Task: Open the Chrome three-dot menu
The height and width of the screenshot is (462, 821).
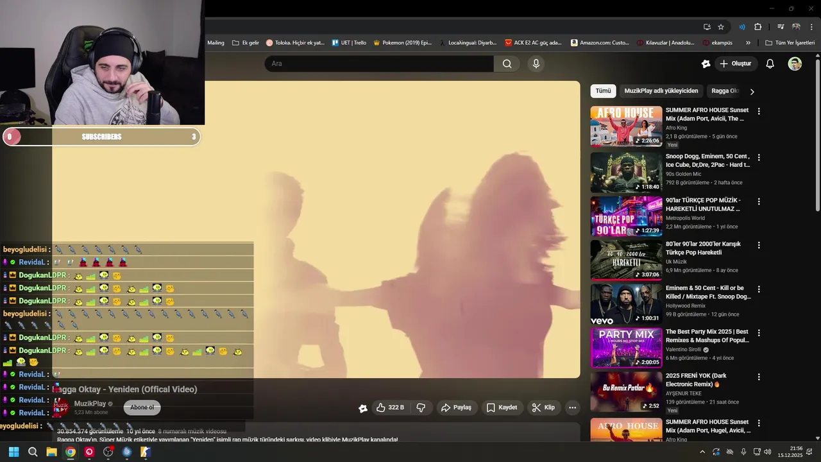Action: point(811,27)
